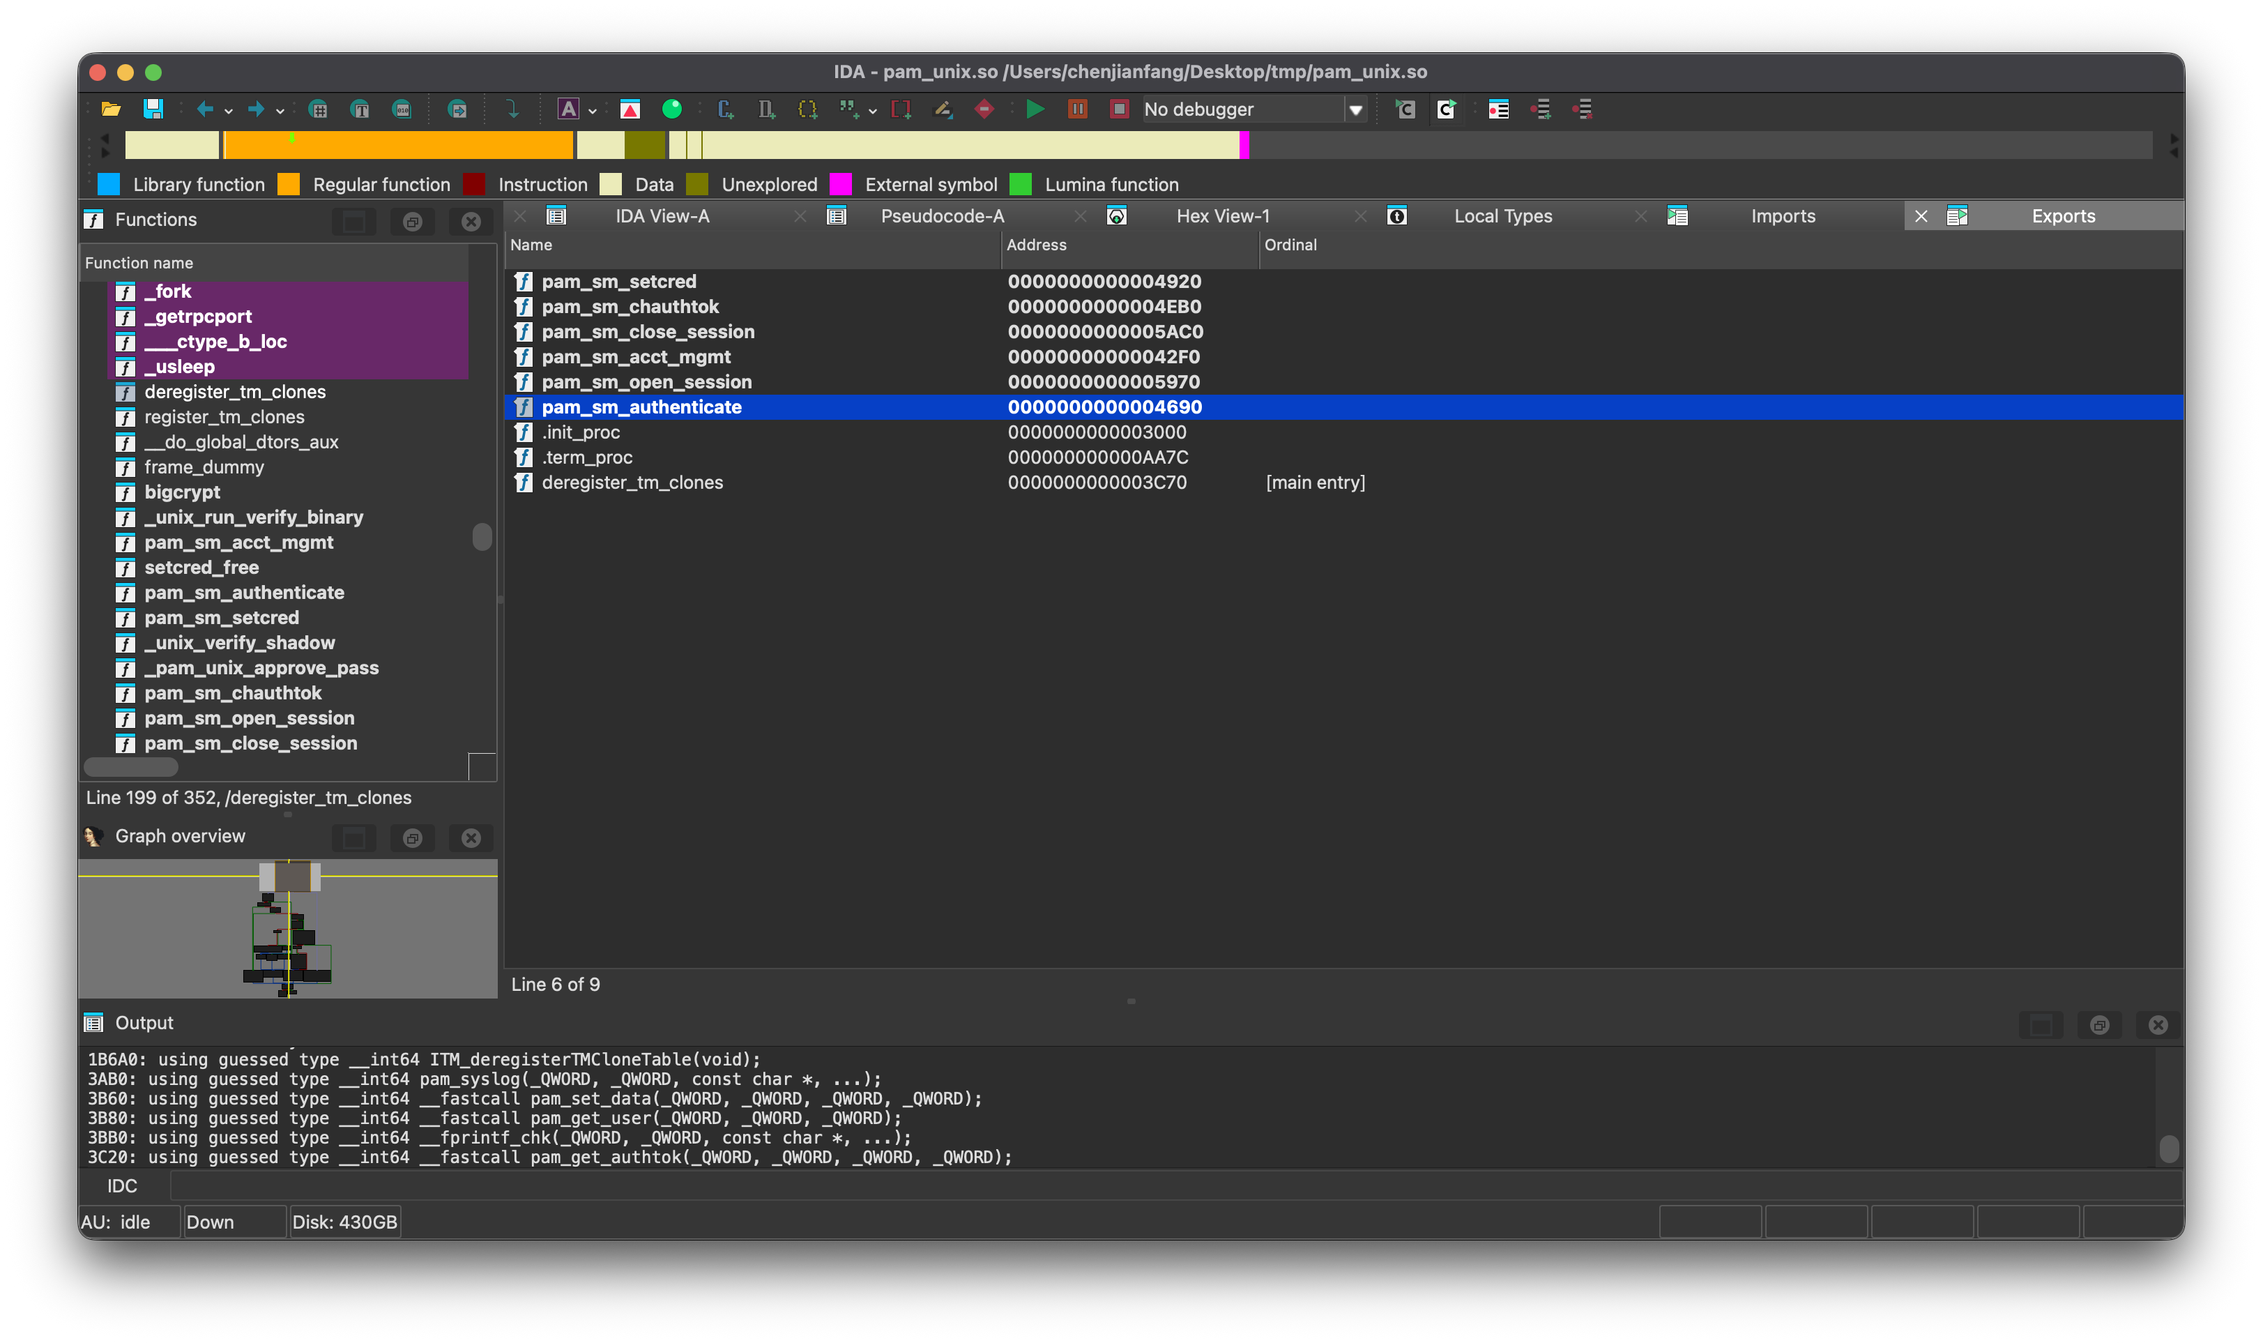Sort exports by the Name column header
Viewport: 2263px width, 1343px height.
(x=752, y=245)
